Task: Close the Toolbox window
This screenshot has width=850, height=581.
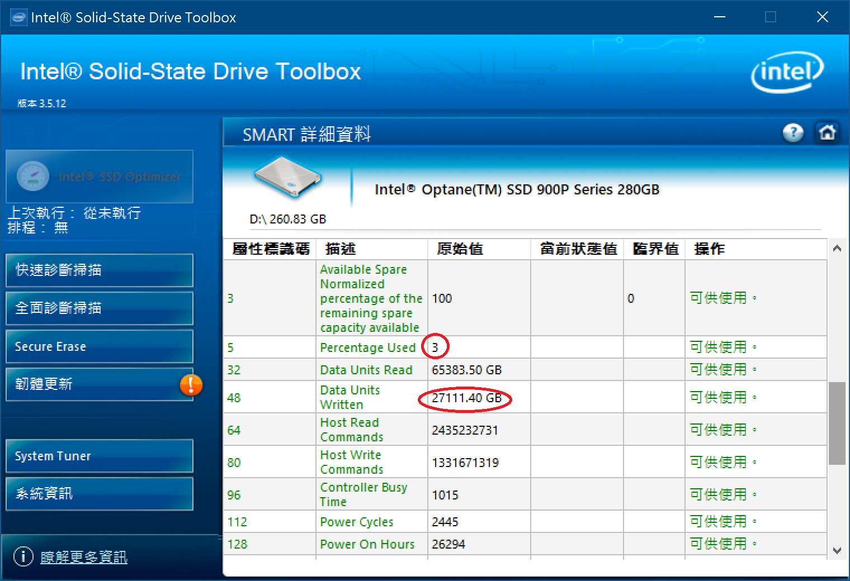Action: click(822, 17)
